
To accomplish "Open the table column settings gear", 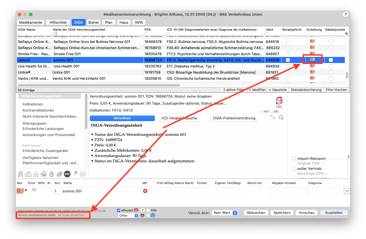I will tap(346, 33).
